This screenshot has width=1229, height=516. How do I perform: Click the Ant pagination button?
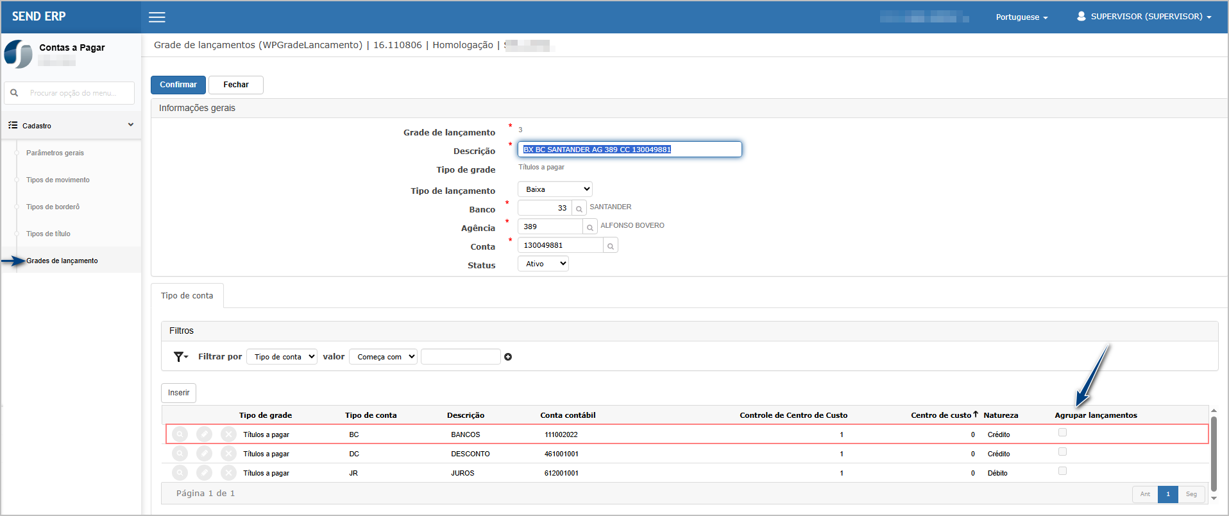point(1145,494)
